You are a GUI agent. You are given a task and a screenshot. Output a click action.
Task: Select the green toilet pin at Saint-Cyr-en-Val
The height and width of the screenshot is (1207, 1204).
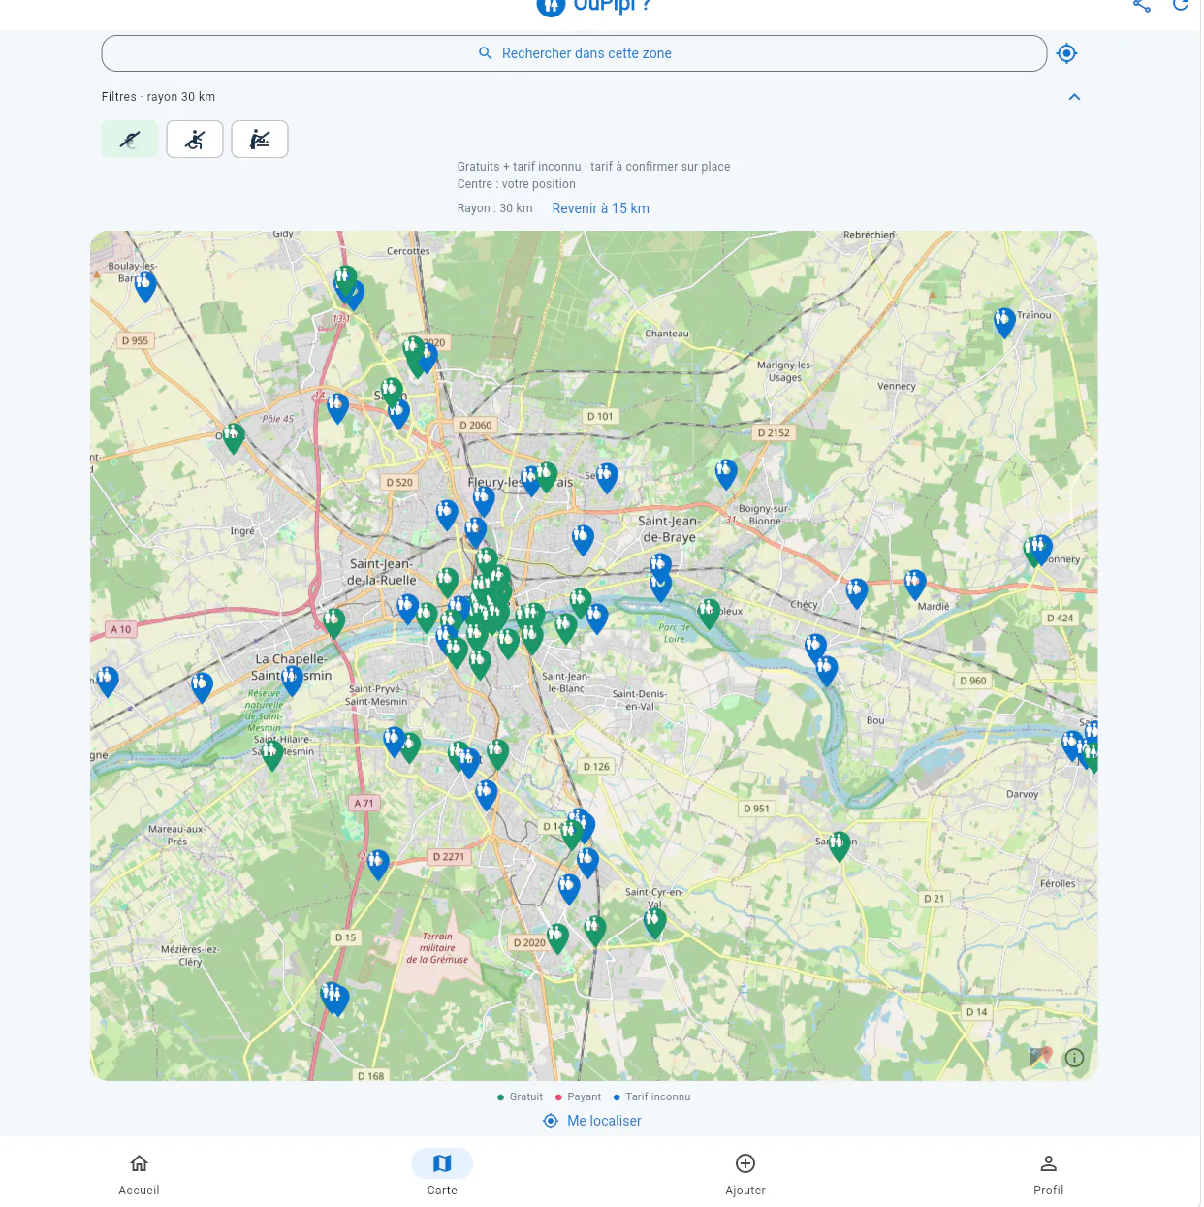pos(654,923)
